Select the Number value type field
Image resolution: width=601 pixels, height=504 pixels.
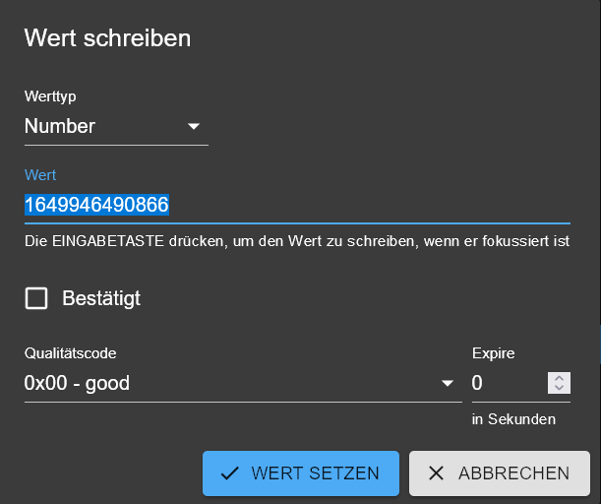click(x=98, y=126)
